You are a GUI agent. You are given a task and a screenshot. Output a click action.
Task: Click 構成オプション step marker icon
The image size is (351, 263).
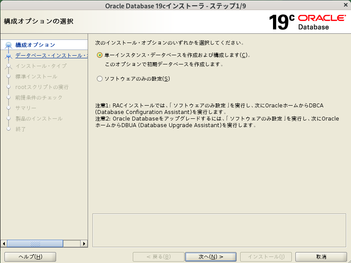point(8,45)
